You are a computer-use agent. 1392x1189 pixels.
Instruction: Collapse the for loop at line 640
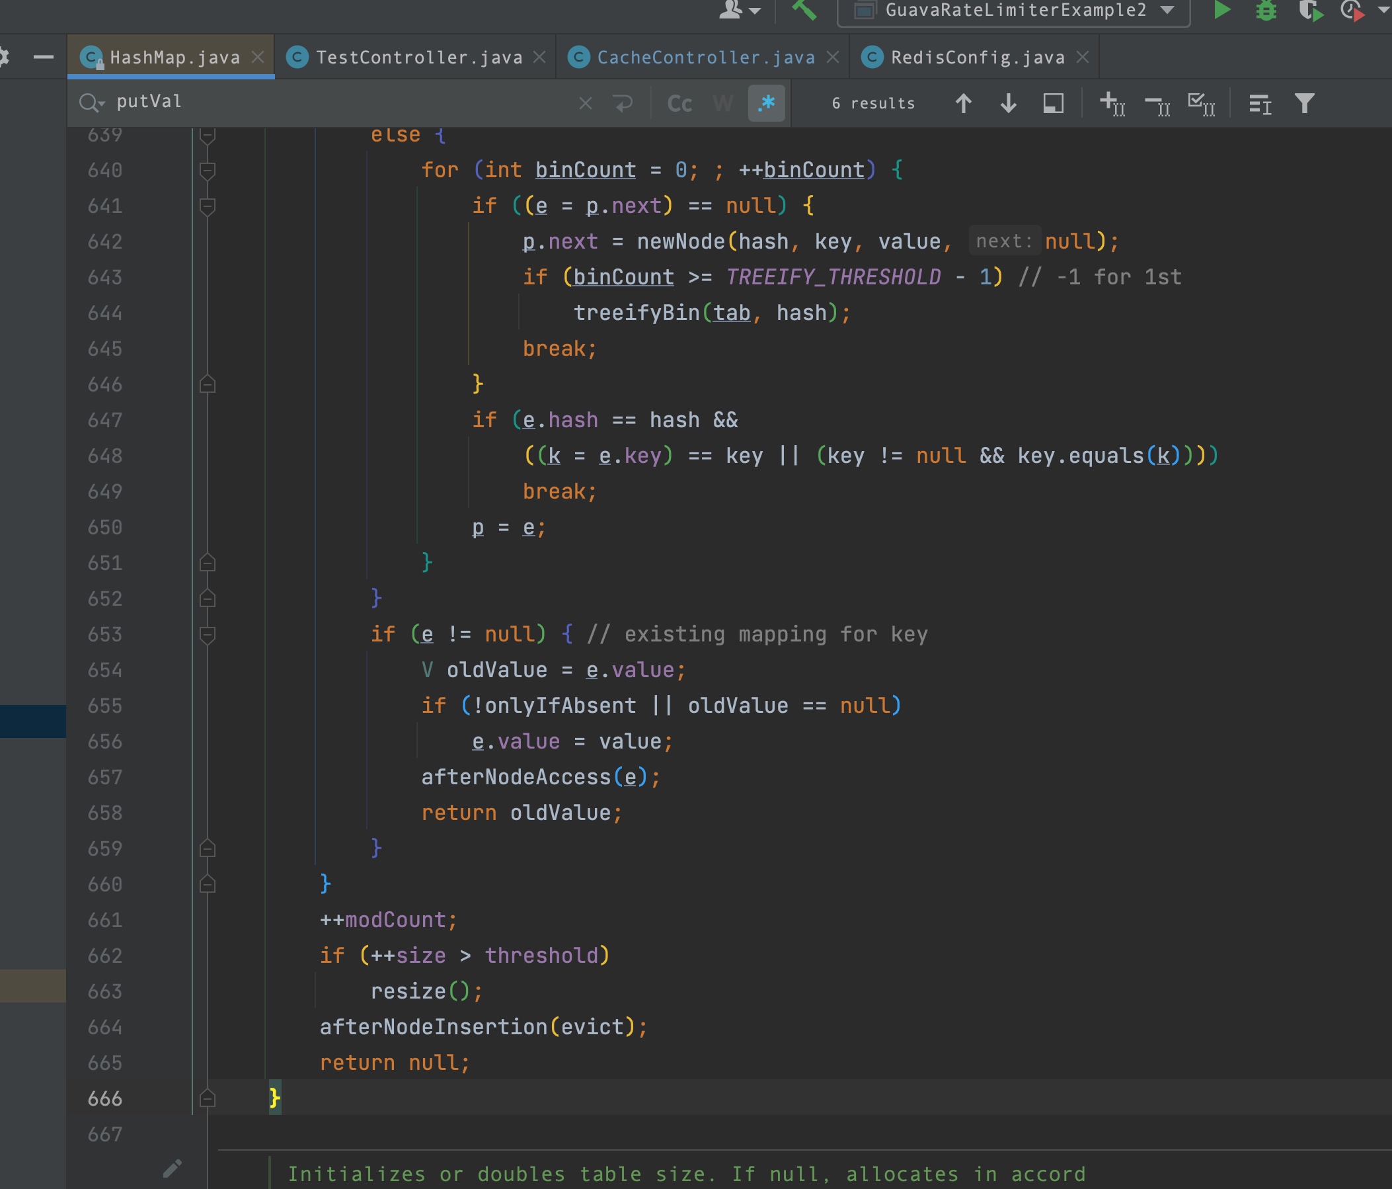tap(208, 171)
